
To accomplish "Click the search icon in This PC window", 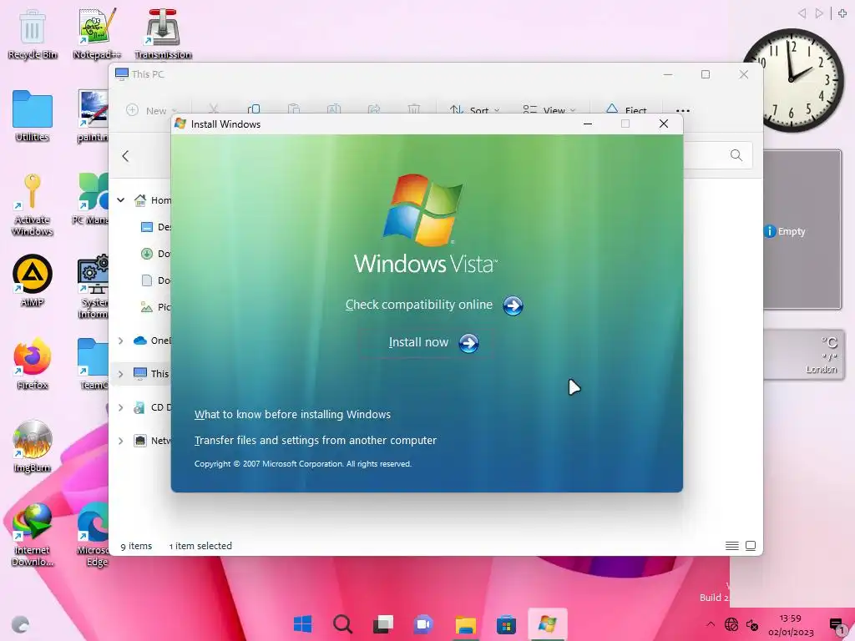I will point(736,155).
